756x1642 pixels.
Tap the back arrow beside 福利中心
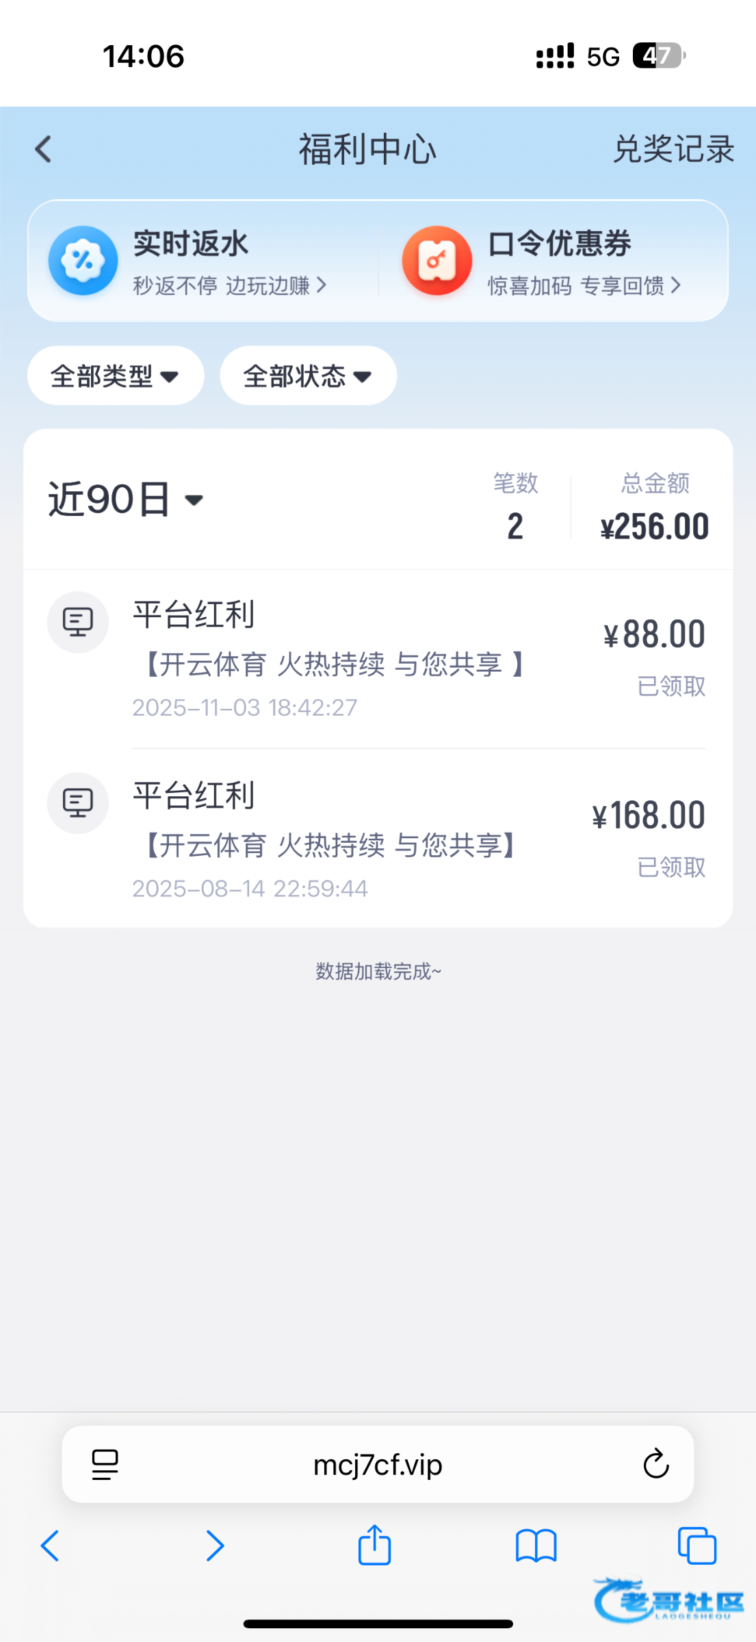tap(43, 149)
